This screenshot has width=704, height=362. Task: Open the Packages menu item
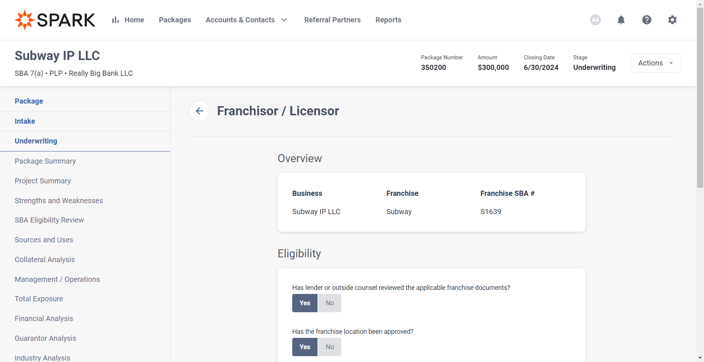175,20
